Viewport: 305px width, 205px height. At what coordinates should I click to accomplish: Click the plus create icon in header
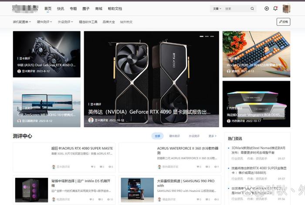point(267,8)
